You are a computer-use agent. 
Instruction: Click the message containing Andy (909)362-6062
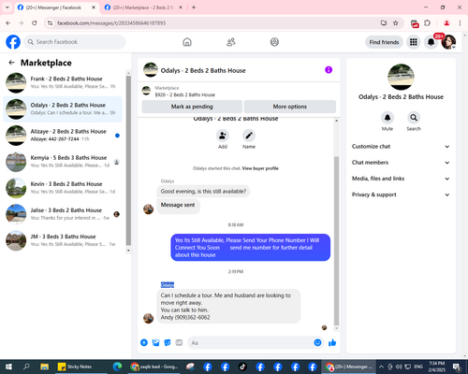pyautogui.click(x=228, y=307)
